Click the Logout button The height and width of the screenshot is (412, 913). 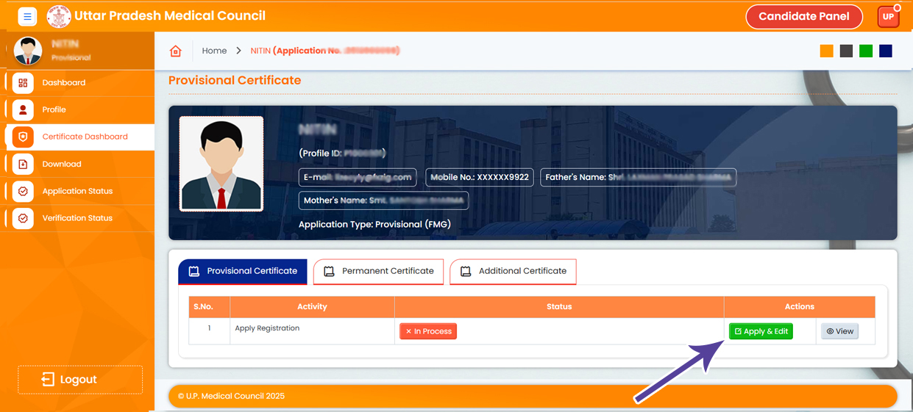(x=79, y=380)
